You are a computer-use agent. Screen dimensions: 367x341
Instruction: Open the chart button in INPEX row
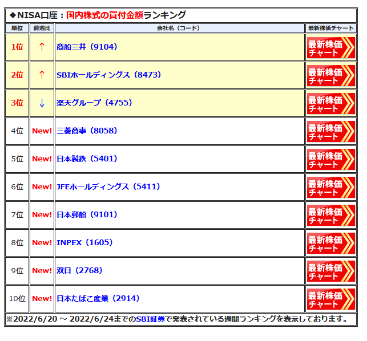(x=330, y=243)
